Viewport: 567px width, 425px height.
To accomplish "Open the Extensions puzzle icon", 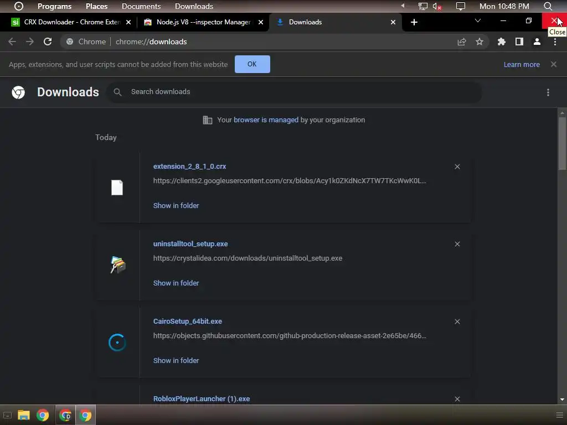I will [x=502, y=42].
